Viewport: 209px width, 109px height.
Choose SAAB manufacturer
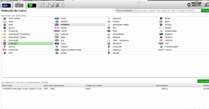(167, 18)
